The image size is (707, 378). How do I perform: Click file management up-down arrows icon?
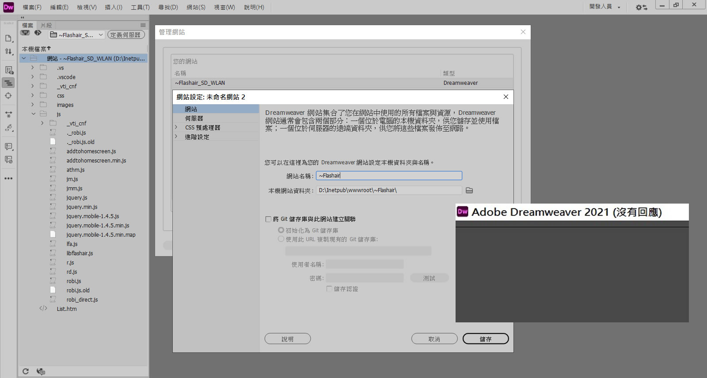tap(8, 51)
